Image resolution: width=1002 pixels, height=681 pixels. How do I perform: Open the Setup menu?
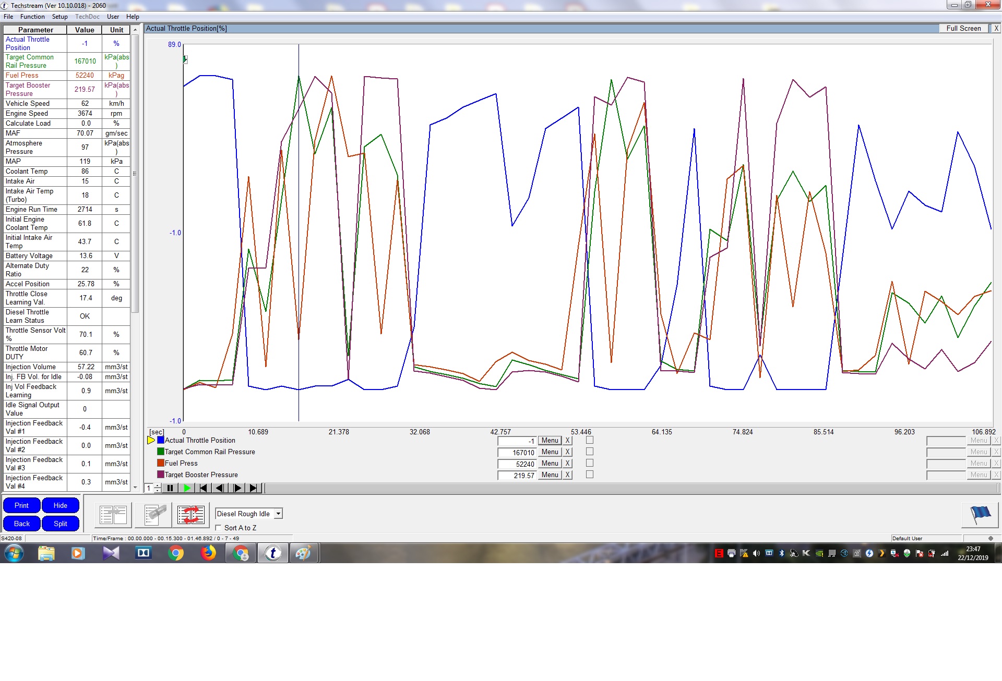[x=59, y=17]
